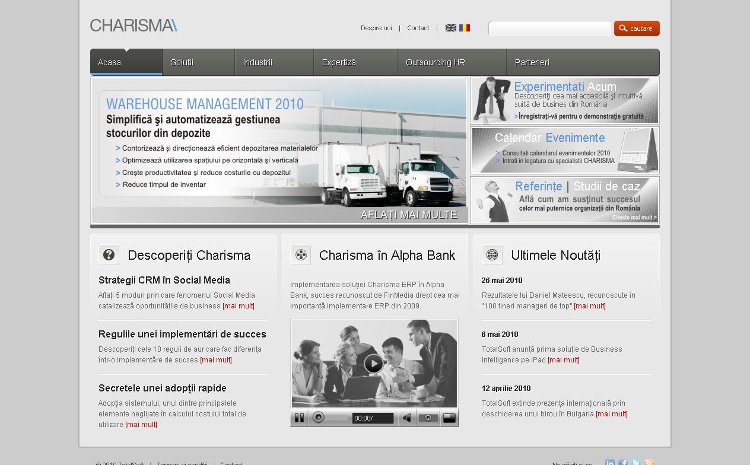Click the Ultimele Noutăți section title
The height and width of the screenshot is (465, 750).
tap(556, 256)
